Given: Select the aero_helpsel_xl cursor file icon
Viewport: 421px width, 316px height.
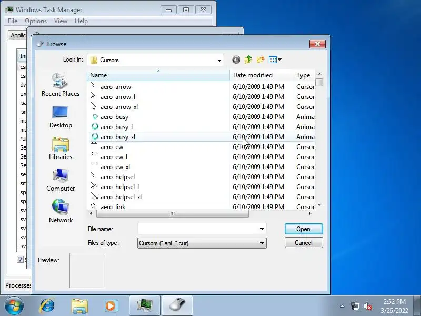Looking at the screenshot, I should click(x=94, y=196).
